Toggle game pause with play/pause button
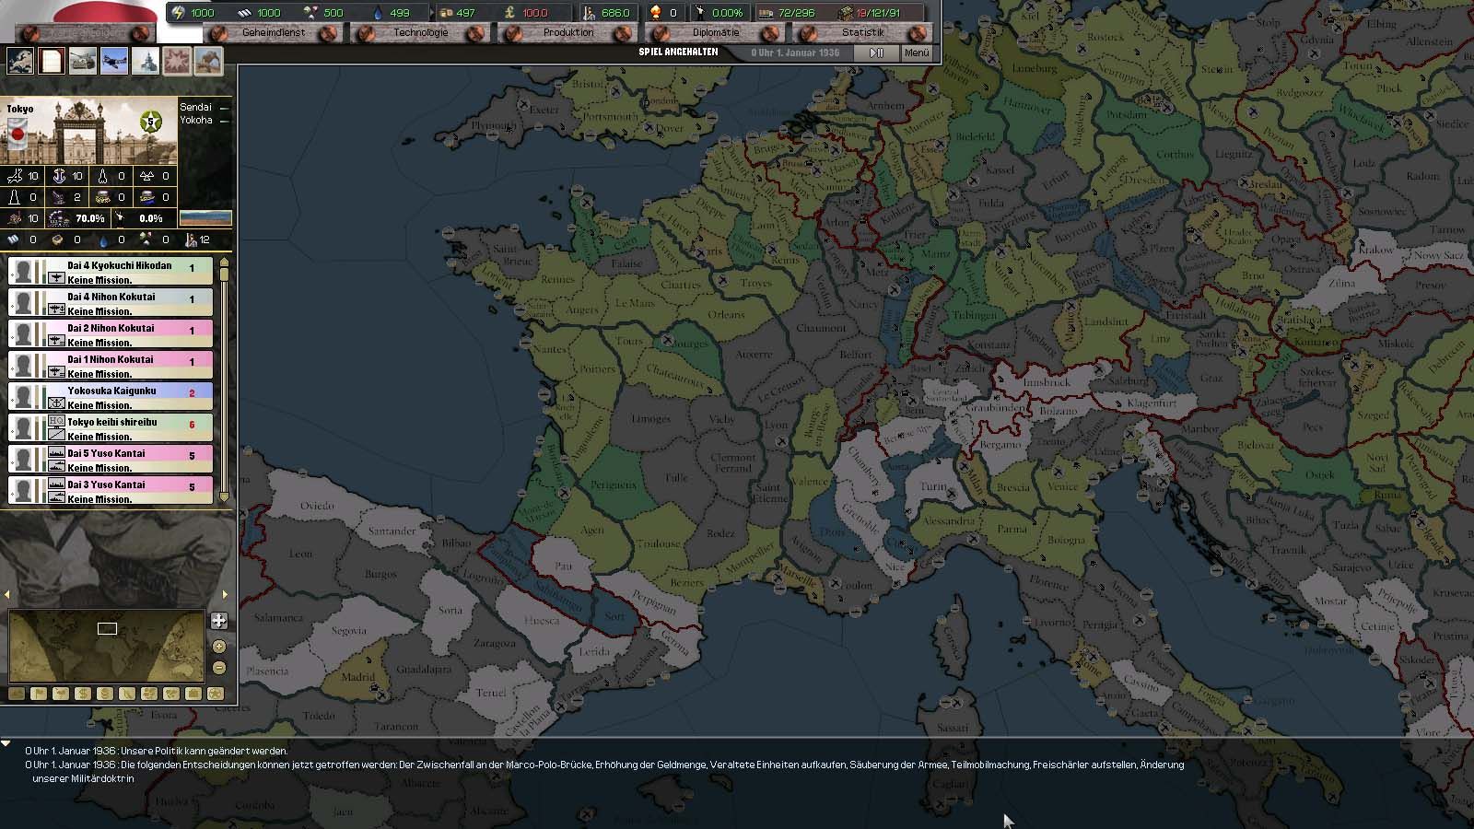Viewport: 1474px width, 829px height. [x=876, y=53]
